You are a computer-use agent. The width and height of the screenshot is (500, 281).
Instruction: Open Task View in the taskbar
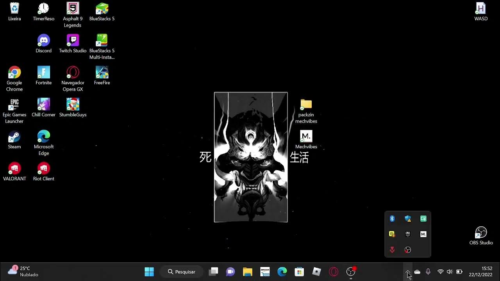pos(213,272)
